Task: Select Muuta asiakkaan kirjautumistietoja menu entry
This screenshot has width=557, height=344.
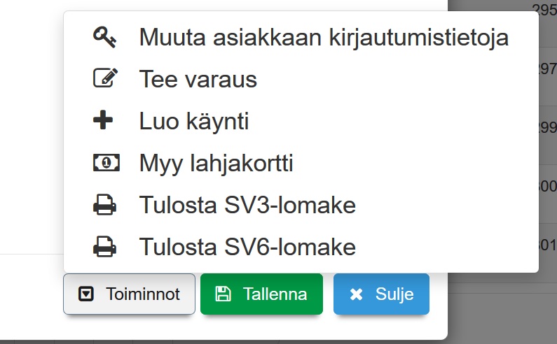Action: (324, 37)
